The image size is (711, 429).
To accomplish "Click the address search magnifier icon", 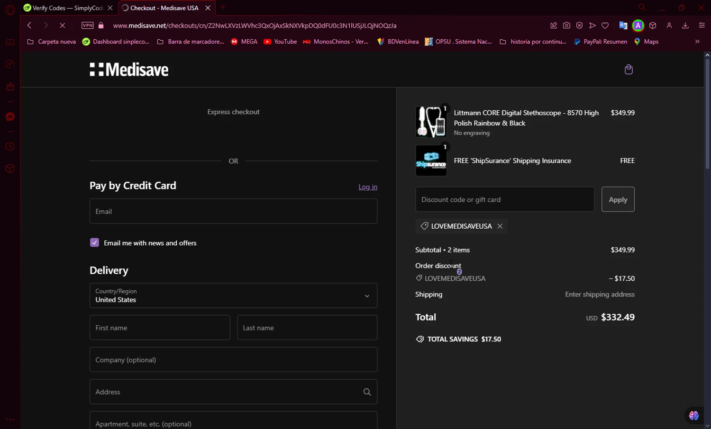I will [367, 392].
